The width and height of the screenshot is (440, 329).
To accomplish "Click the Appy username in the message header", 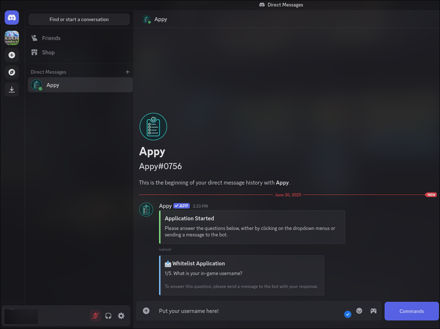I will point(165,206).
